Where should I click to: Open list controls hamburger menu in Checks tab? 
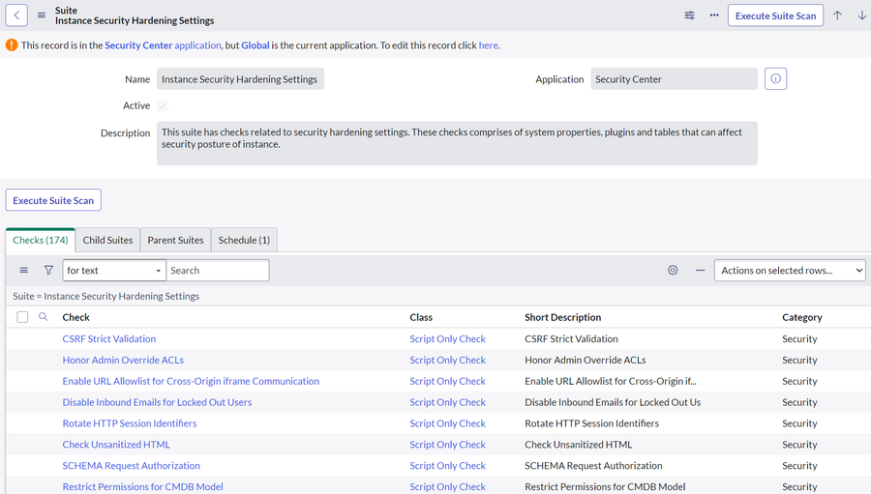(24, 271)
